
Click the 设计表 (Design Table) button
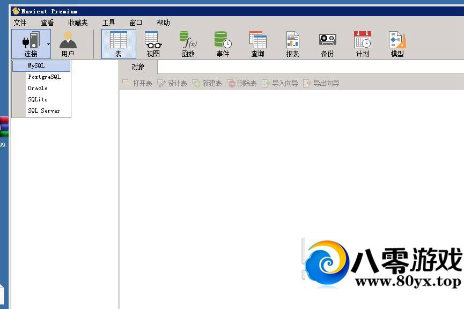pyautogui.click(x=172, y=83)
